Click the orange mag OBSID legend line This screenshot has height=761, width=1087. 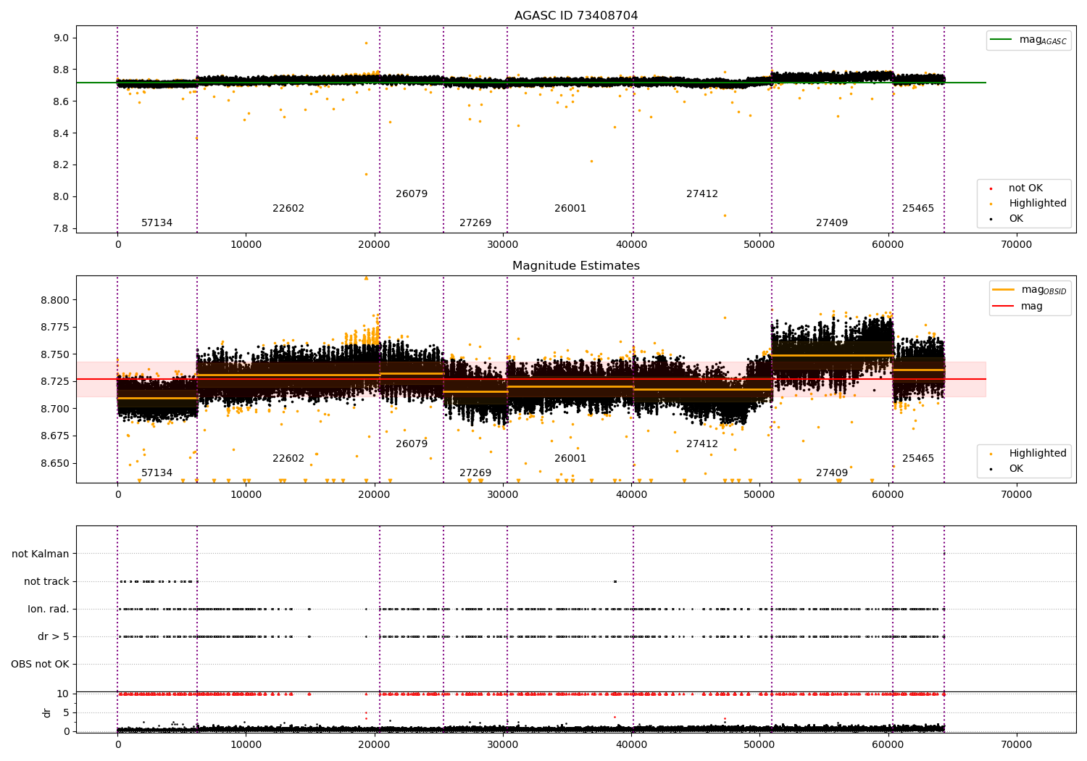point(1004,290)
